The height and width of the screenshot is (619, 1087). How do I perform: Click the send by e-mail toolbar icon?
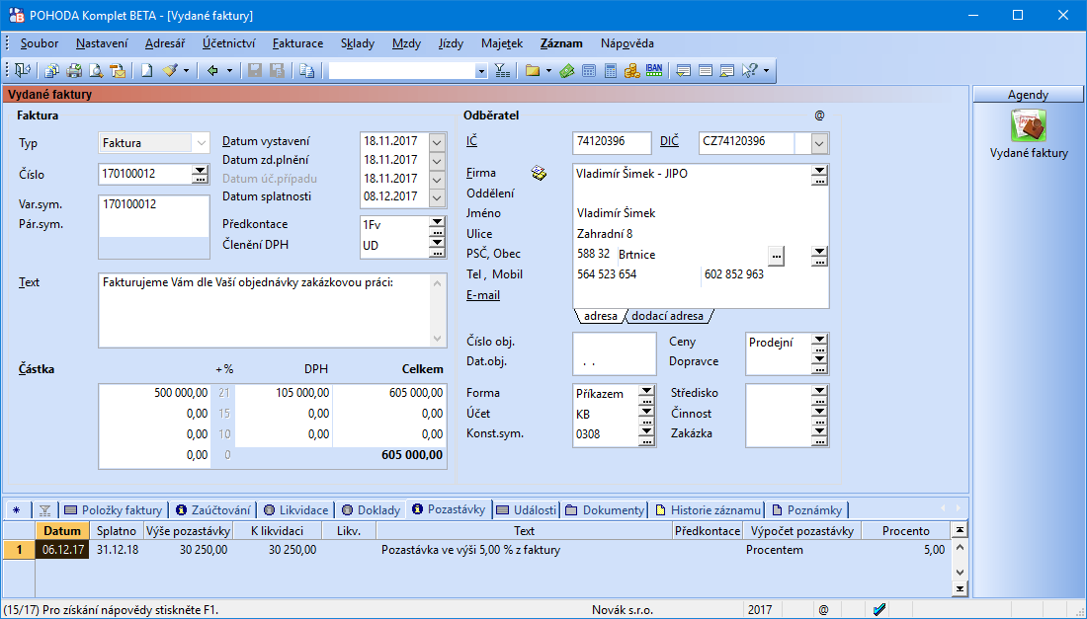point(119,70)
